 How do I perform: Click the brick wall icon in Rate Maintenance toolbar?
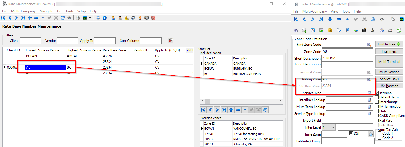[153, 18]
